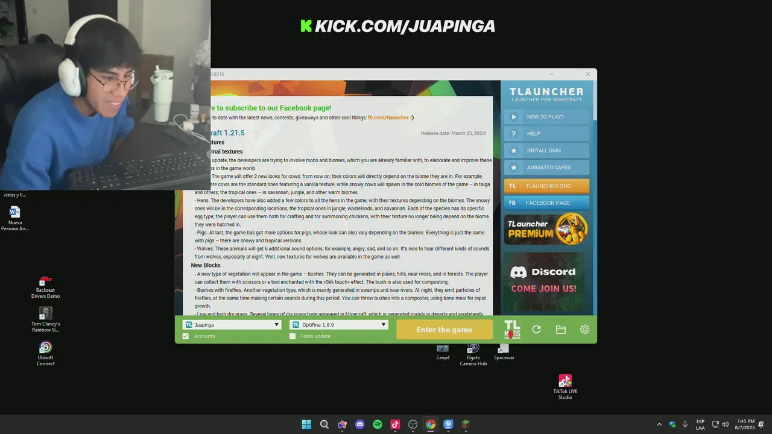Open Ubisoft Connect desktop shortcut
The width and height of the screenshot is (772, 434).
[x=45, y=354]
